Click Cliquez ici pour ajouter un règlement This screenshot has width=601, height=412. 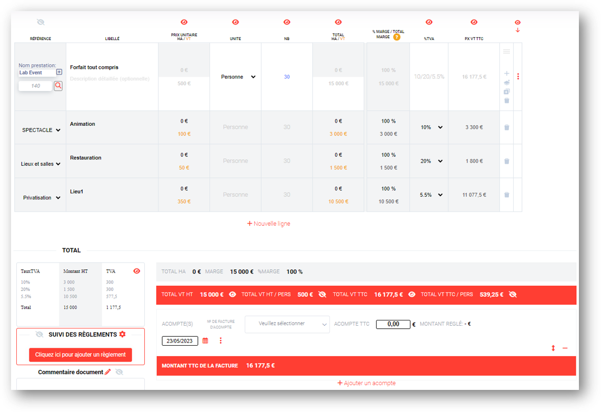80,355
